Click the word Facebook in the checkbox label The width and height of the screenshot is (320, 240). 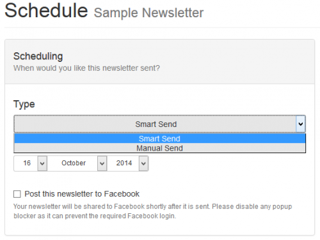click(x=122, y=194)
